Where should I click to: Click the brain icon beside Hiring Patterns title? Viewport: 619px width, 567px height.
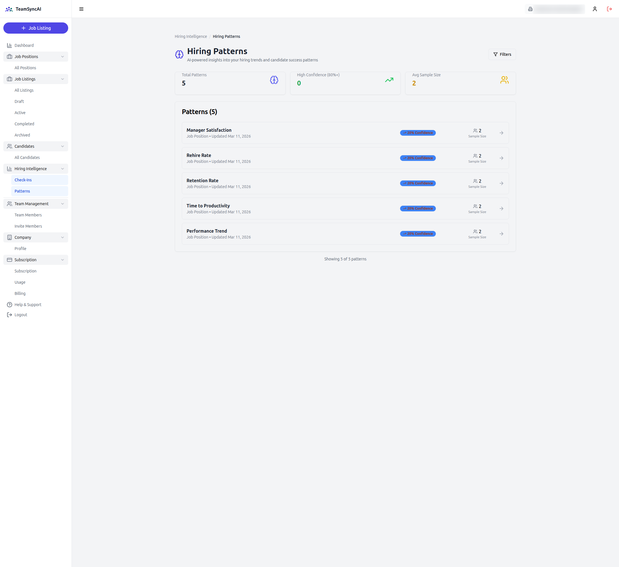[x=179, y=54]
